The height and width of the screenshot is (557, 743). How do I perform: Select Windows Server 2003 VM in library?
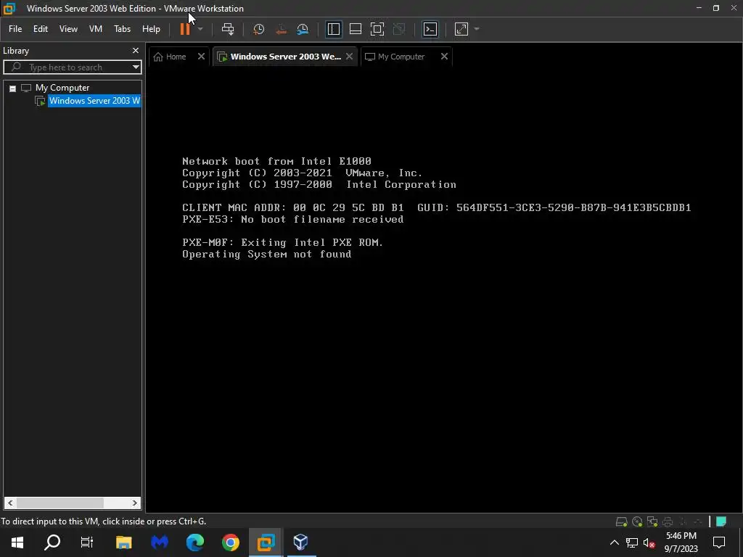[94, 100]
